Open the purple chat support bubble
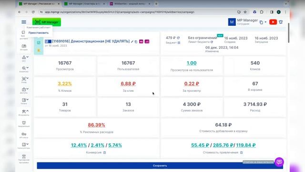305x172 pixels. click(x=279, y=162)
